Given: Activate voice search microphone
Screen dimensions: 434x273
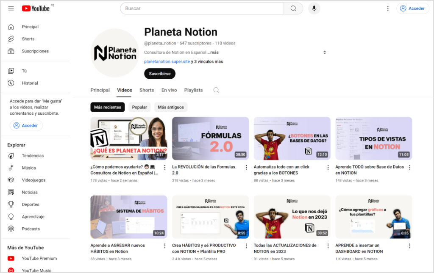Looking at the screenshot, I should point(314,8).
